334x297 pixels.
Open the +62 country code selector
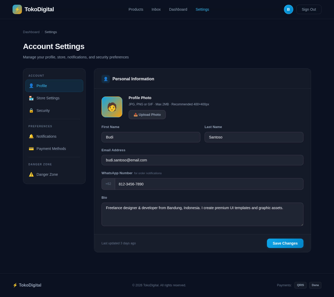(108, 184)
